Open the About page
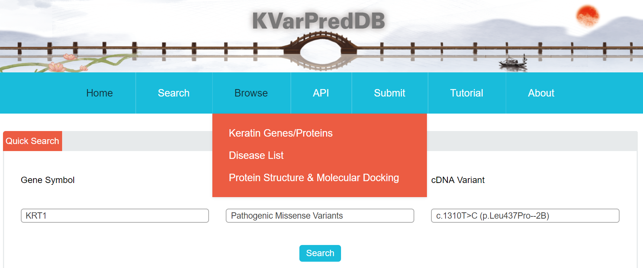This screenshot has height=268, width=643. click(x=541, y=93)
